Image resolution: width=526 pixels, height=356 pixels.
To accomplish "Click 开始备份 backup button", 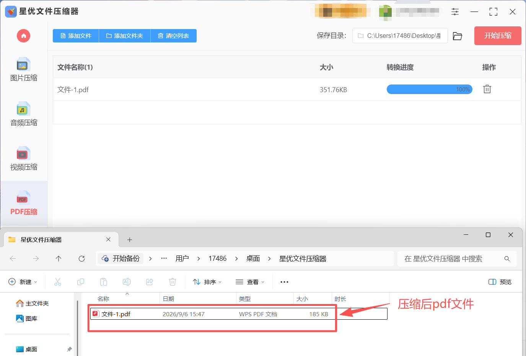I will [x=121, y=258].
